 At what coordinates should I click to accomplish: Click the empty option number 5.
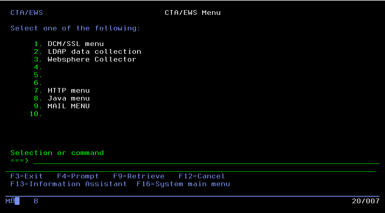click(38, 75)
